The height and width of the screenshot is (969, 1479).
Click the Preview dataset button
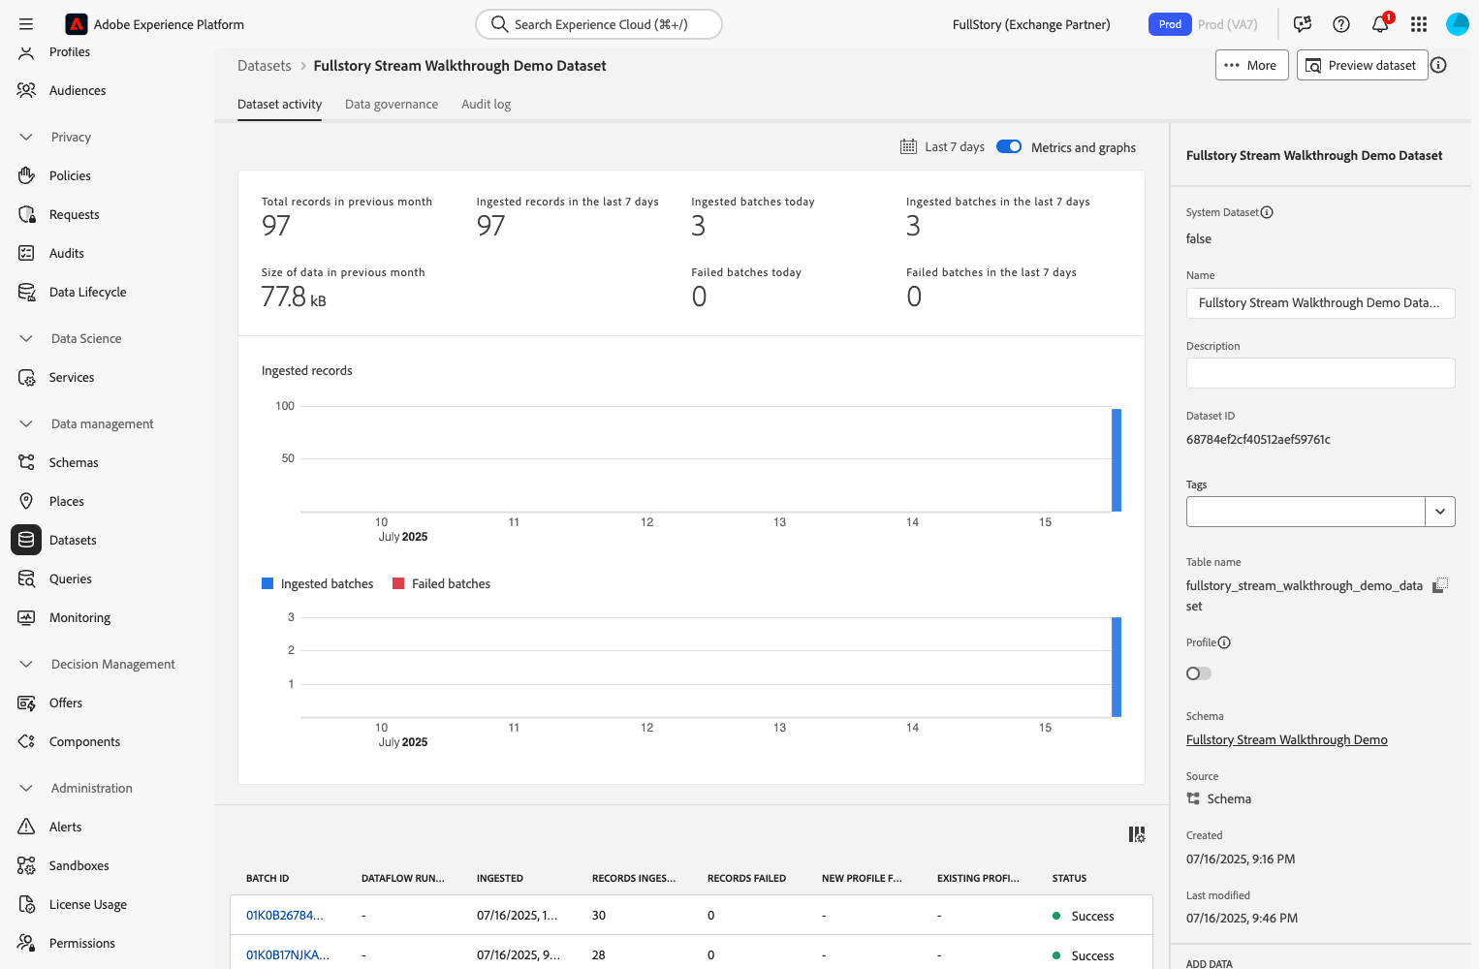click(x=1362, y=65)
